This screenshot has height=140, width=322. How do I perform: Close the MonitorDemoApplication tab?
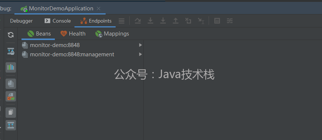(x=99, y=9)
